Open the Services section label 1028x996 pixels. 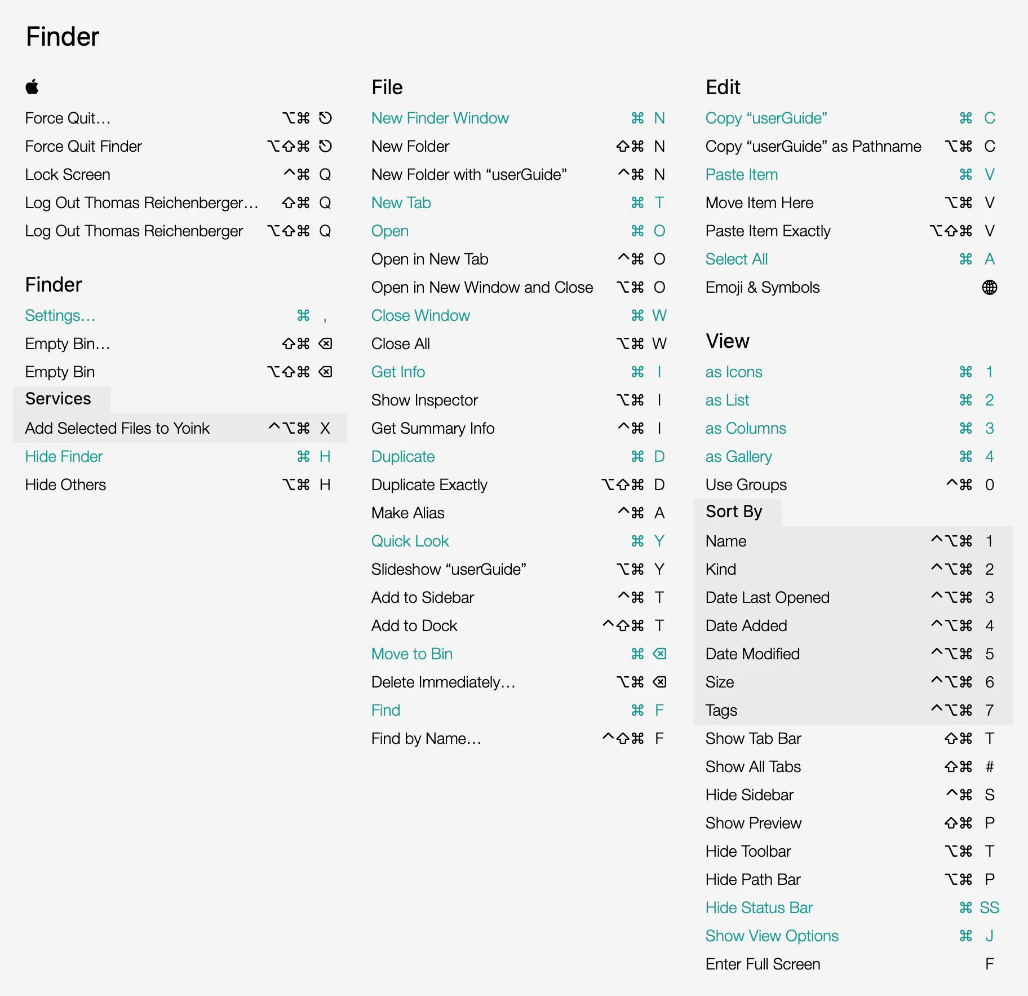[x=58, y=399]
